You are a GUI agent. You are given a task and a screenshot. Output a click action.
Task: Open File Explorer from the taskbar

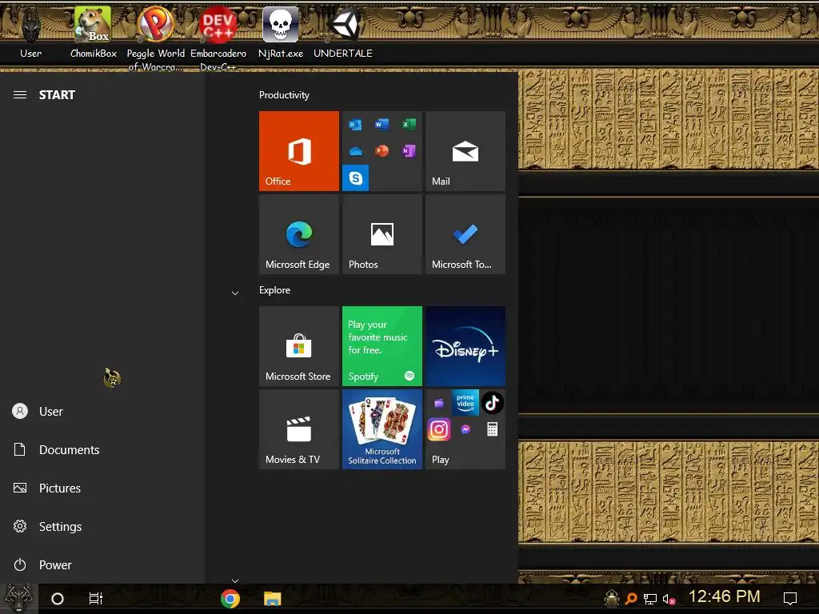(x=272, y=599)
